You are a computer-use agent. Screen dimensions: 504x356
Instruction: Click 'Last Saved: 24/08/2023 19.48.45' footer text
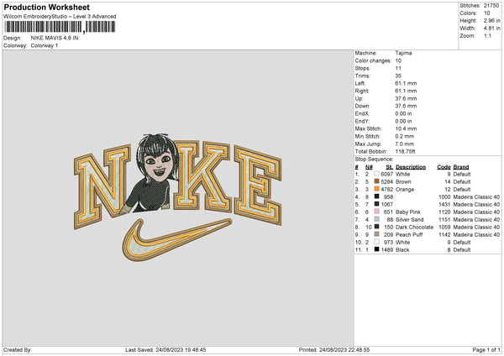tap(165, 349)
